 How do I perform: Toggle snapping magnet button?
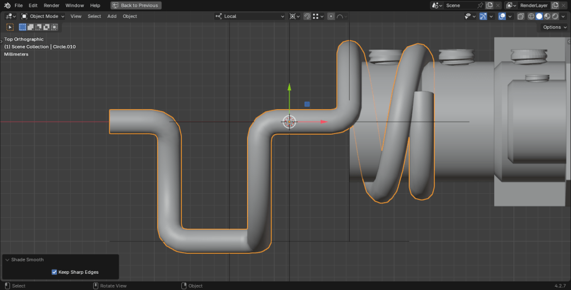point(307,16)
